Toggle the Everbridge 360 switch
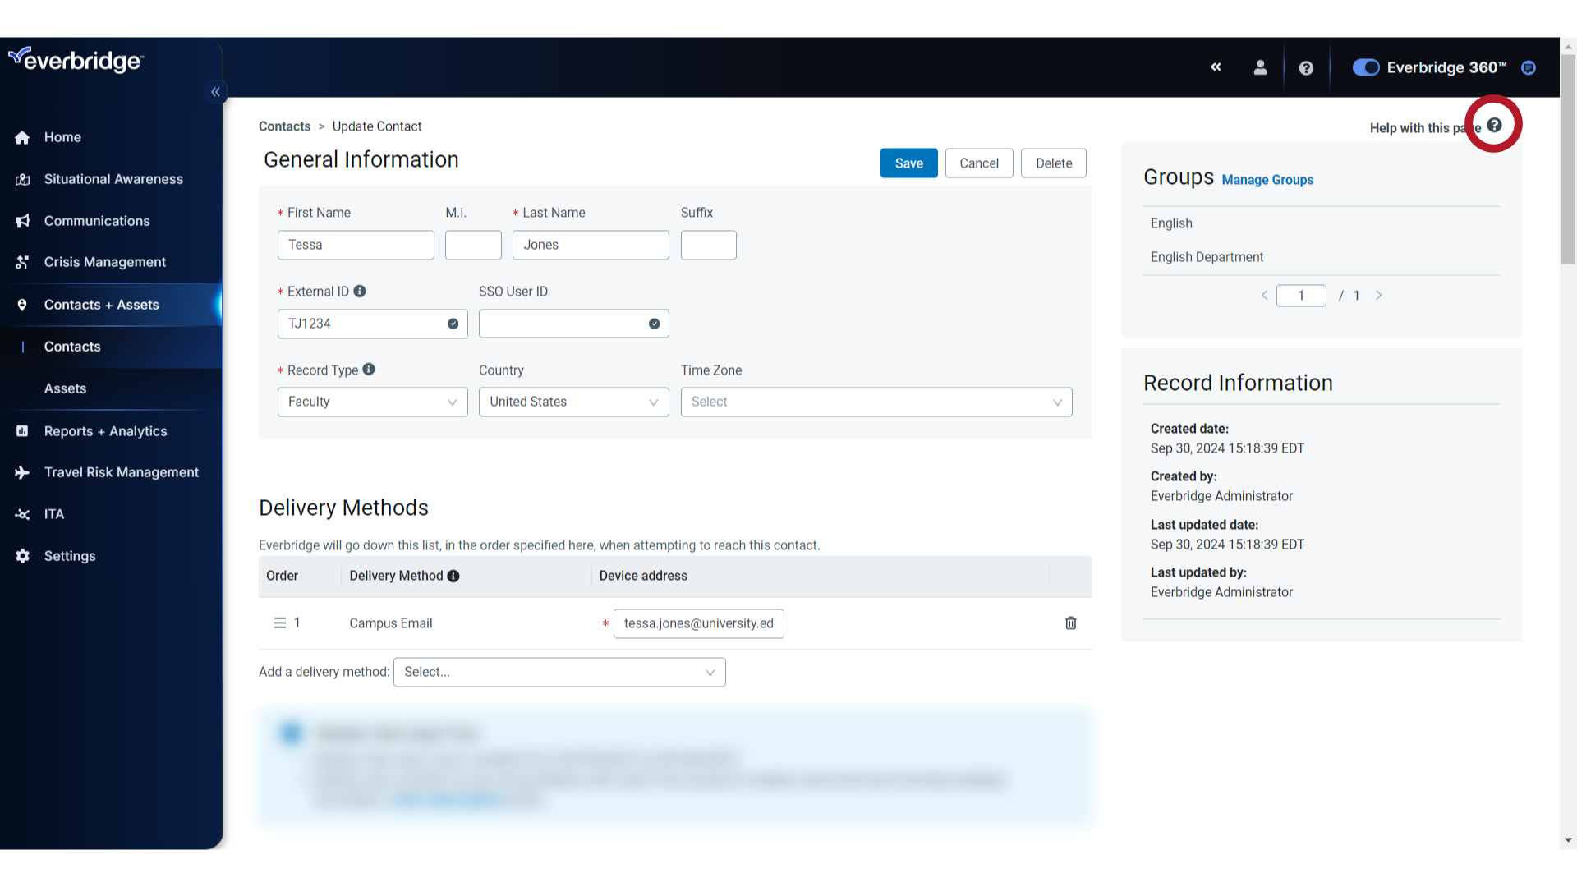Viewport: 1577px width, 887px height. (1365, 67)
